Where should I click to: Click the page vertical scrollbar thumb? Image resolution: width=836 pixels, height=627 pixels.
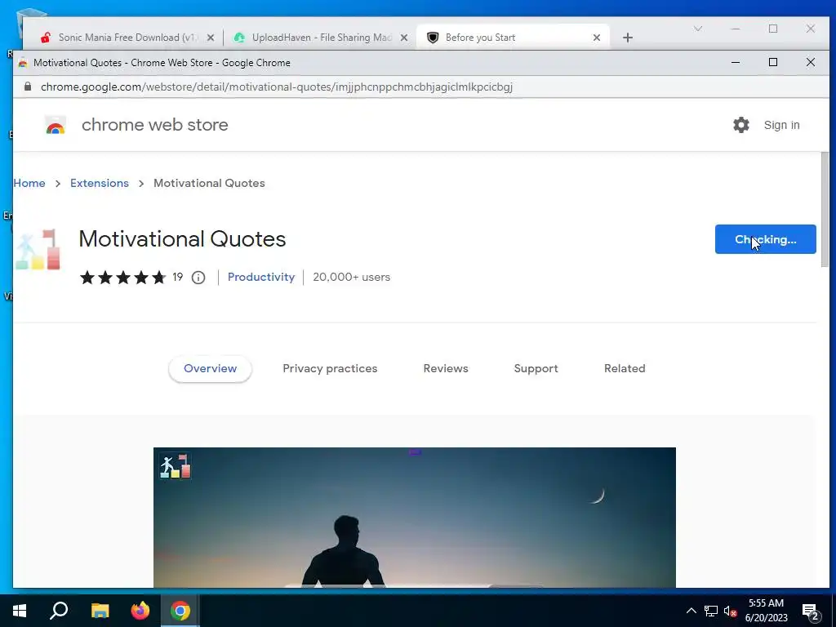(825, 210)
